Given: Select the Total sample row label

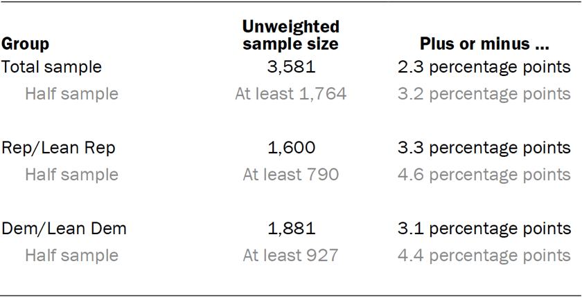Looking at the screenshot, I should [51, 67].
